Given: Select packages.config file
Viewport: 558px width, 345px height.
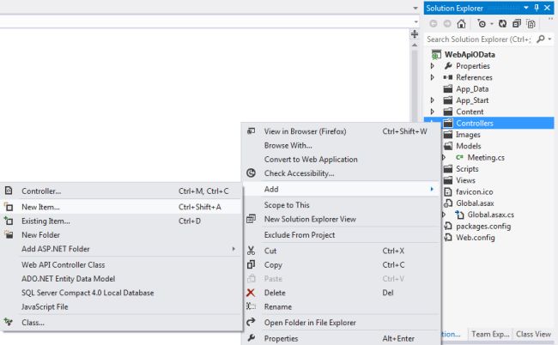Looking at the screenshot, I should point(483,227).
